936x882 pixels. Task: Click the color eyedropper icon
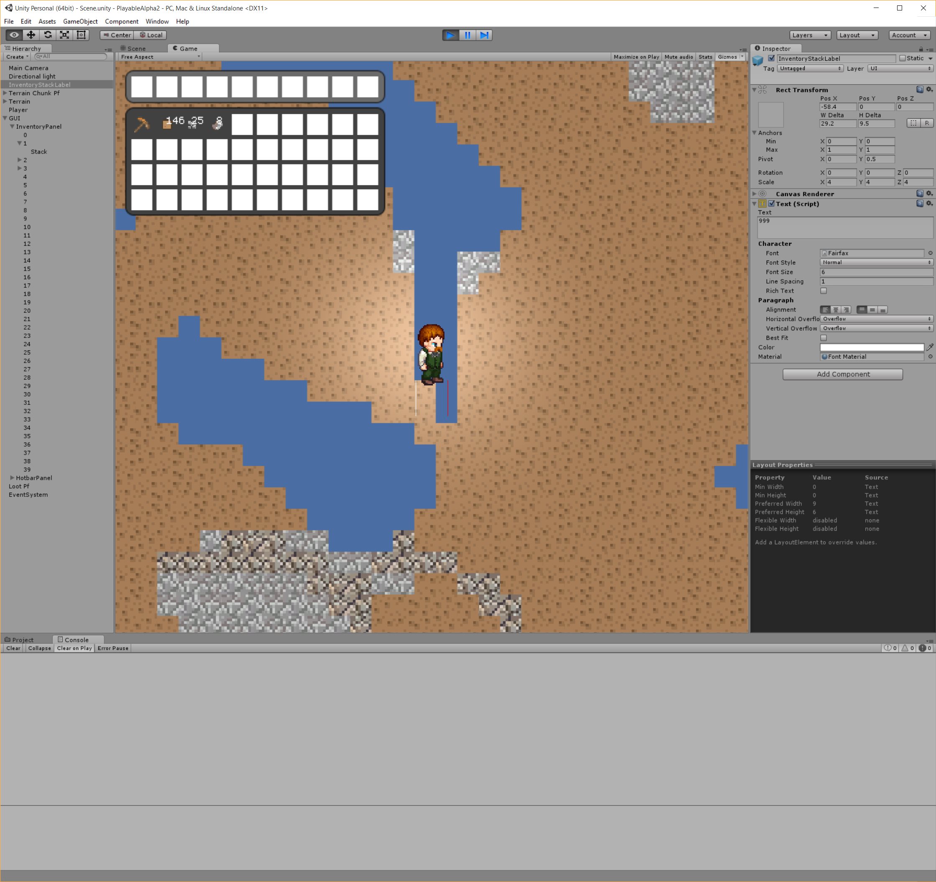(930, 347)
